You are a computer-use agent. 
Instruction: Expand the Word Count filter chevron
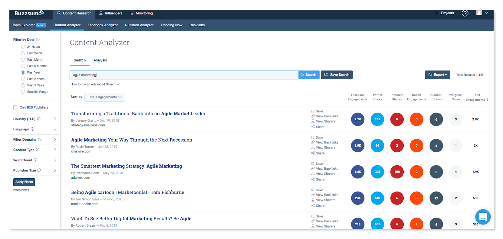tap(55, 160)
